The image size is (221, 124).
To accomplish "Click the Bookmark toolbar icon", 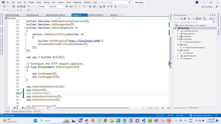I will (x=115, y=7).
